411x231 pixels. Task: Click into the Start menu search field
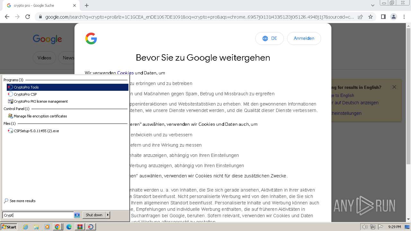click(x=38, y=215)
